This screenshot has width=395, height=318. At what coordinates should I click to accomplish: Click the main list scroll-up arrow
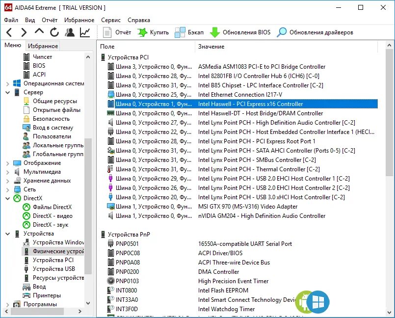click(x=389, y=46)
